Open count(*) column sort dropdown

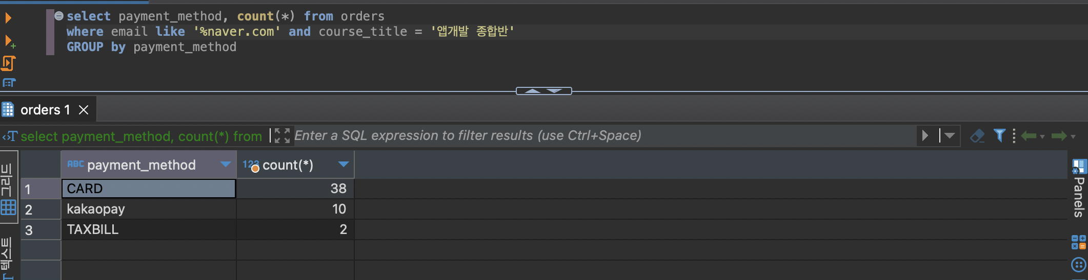[x=344, y=164]
